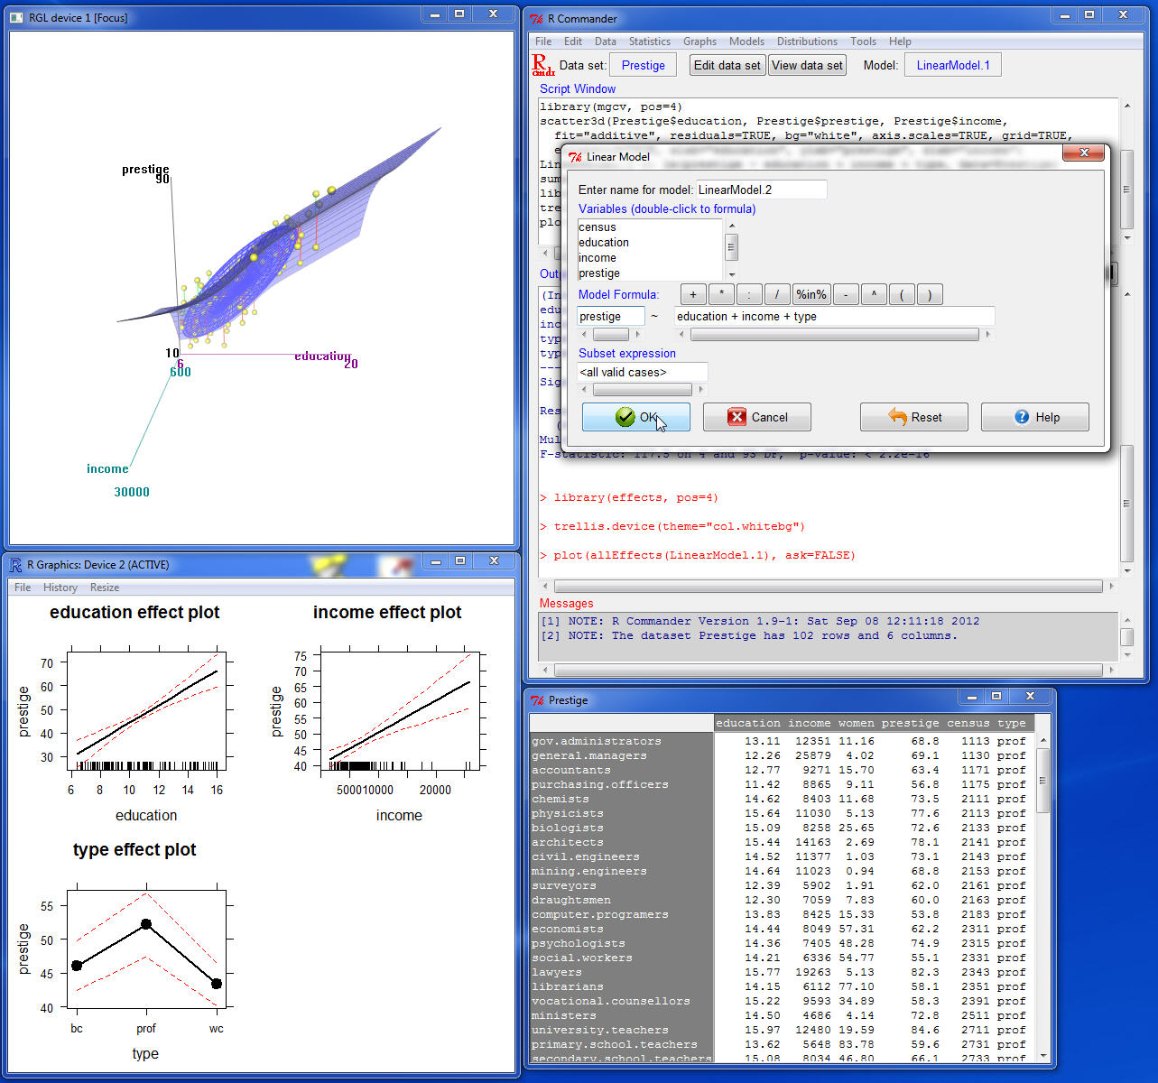The width and height of the screenshot is (1158, 1083).
Task: Open the Models menu in R Commander
Action: (746, 42)
